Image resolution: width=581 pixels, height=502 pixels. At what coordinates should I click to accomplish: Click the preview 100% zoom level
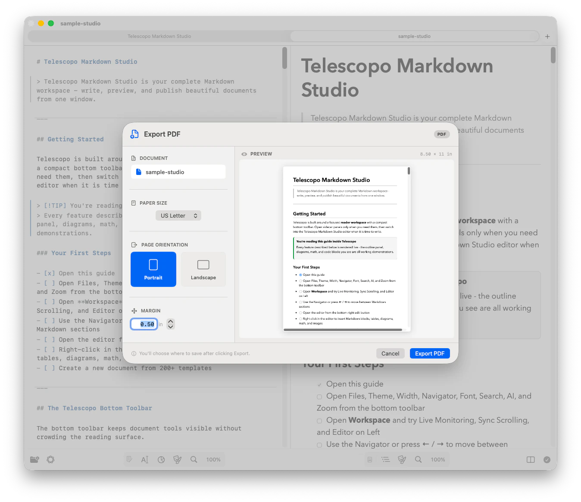(438, 460)
